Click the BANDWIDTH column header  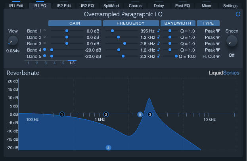point(178,23)
